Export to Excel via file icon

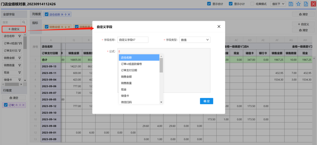(306, 4)
